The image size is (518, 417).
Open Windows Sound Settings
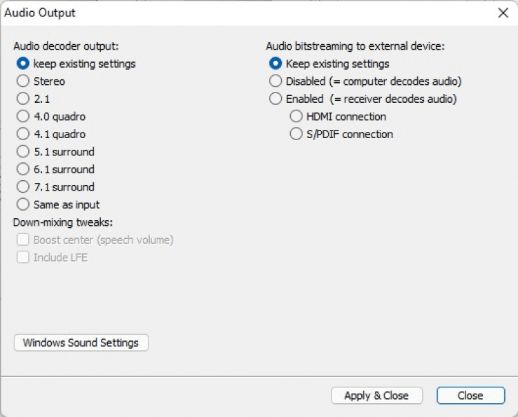tap(81, 342)
